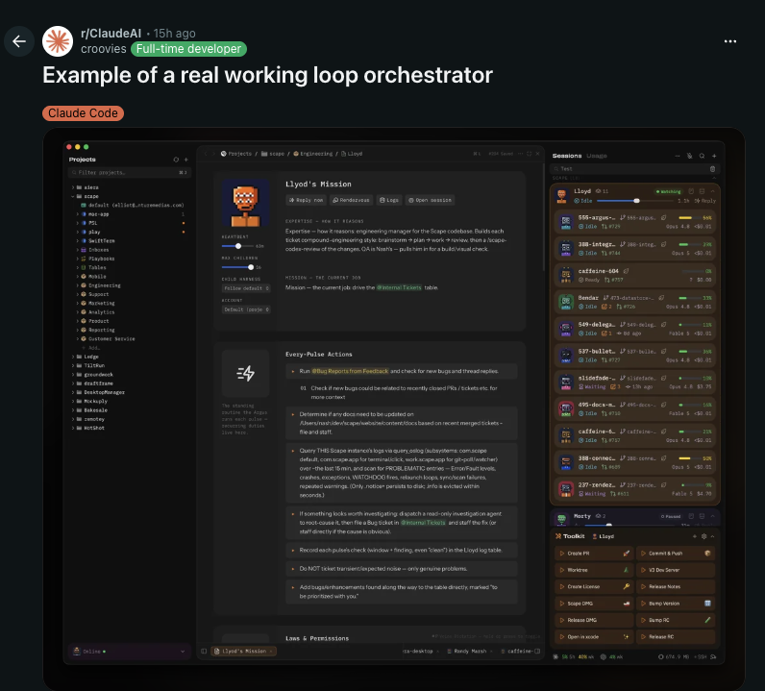
Task: Click the back chevron in breadcrumb bar
Action: (206, 154)
